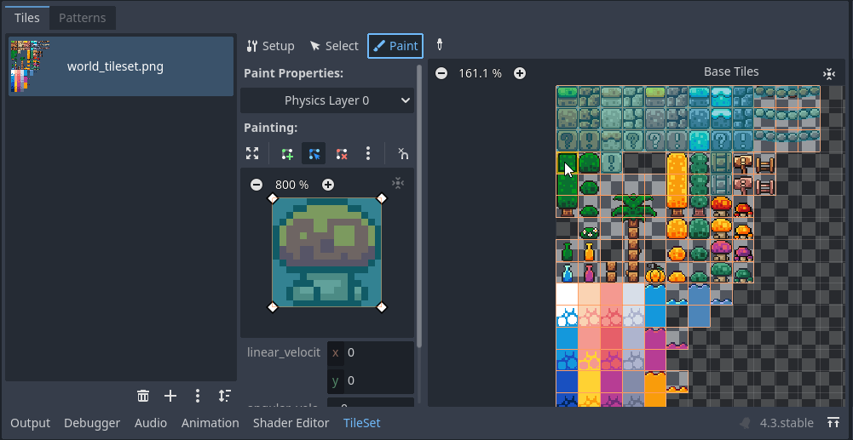Toggle the edit polygon points tool

pos(314,153)
